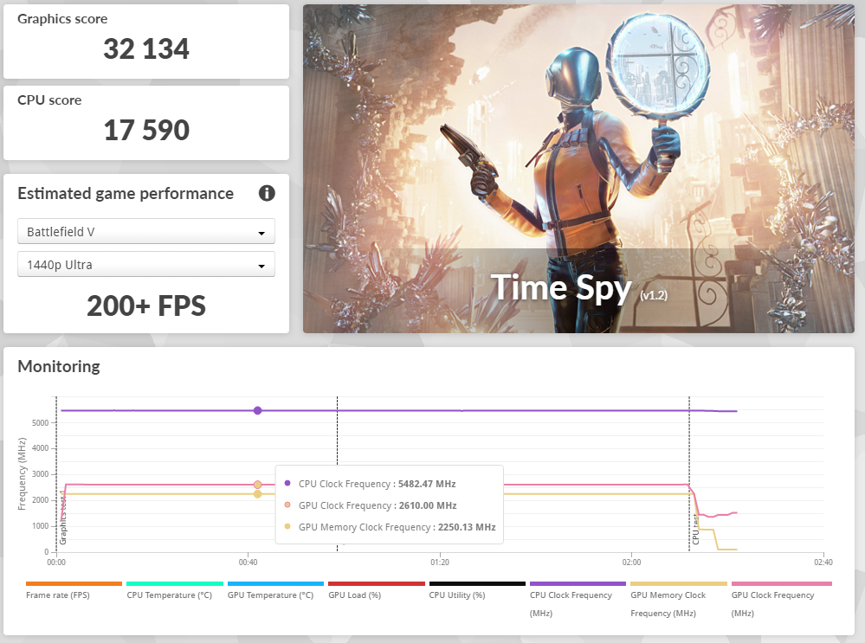
Task: Click the GPU Clock Frequency 2610.00 MHz tooltip row
Action: click(x=371, y=505)
